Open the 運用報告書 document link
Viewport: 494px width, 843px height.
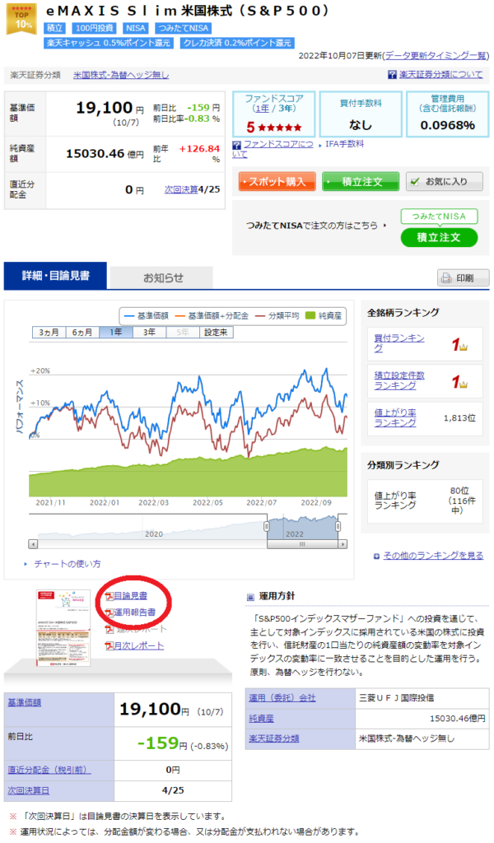135,612
